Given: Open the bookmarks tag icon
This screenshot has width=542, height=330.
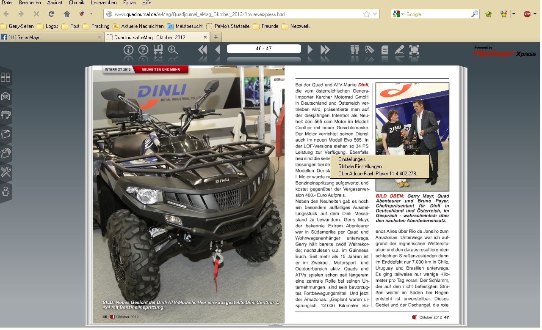Looking at the screenshot, I should pos(370,50).
